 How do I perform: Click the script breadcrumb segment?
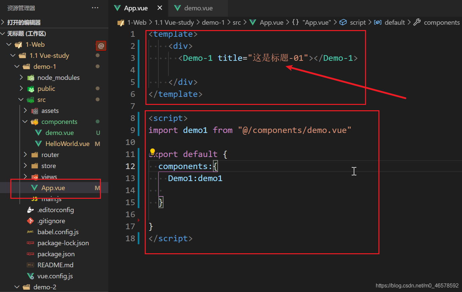358,22
